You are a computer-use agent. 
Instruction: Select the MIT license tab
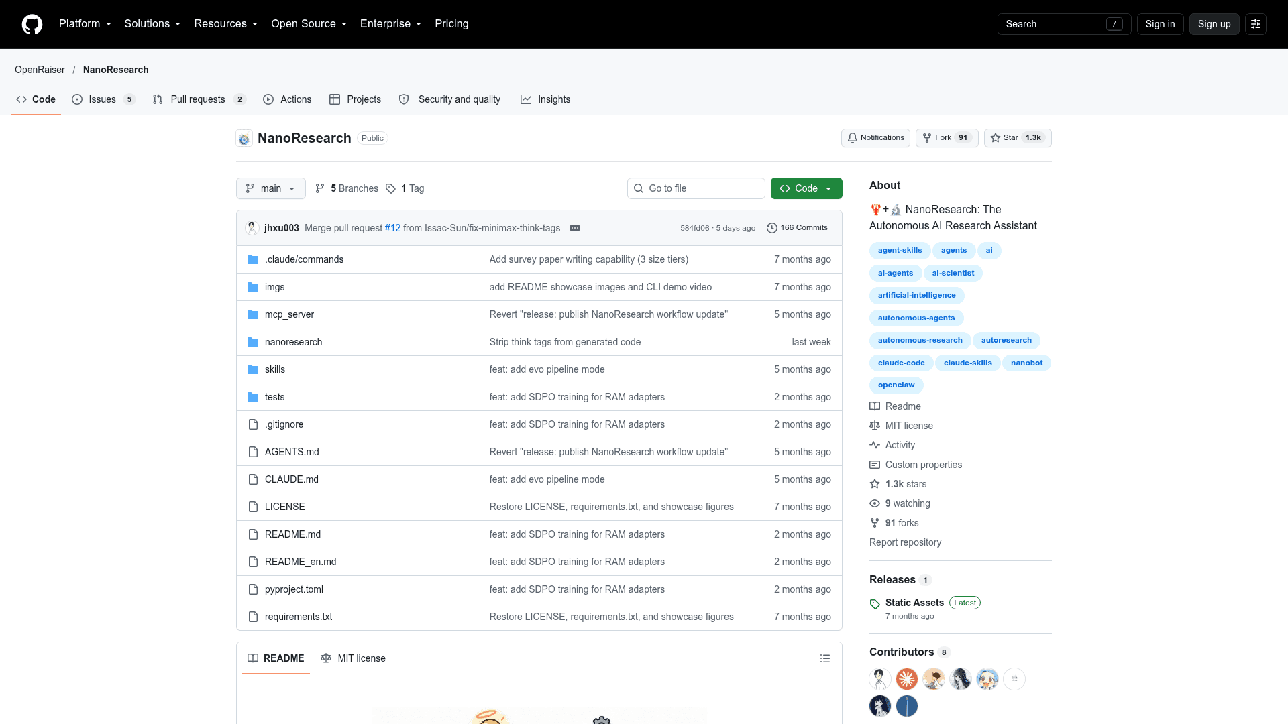coord(354,658)
